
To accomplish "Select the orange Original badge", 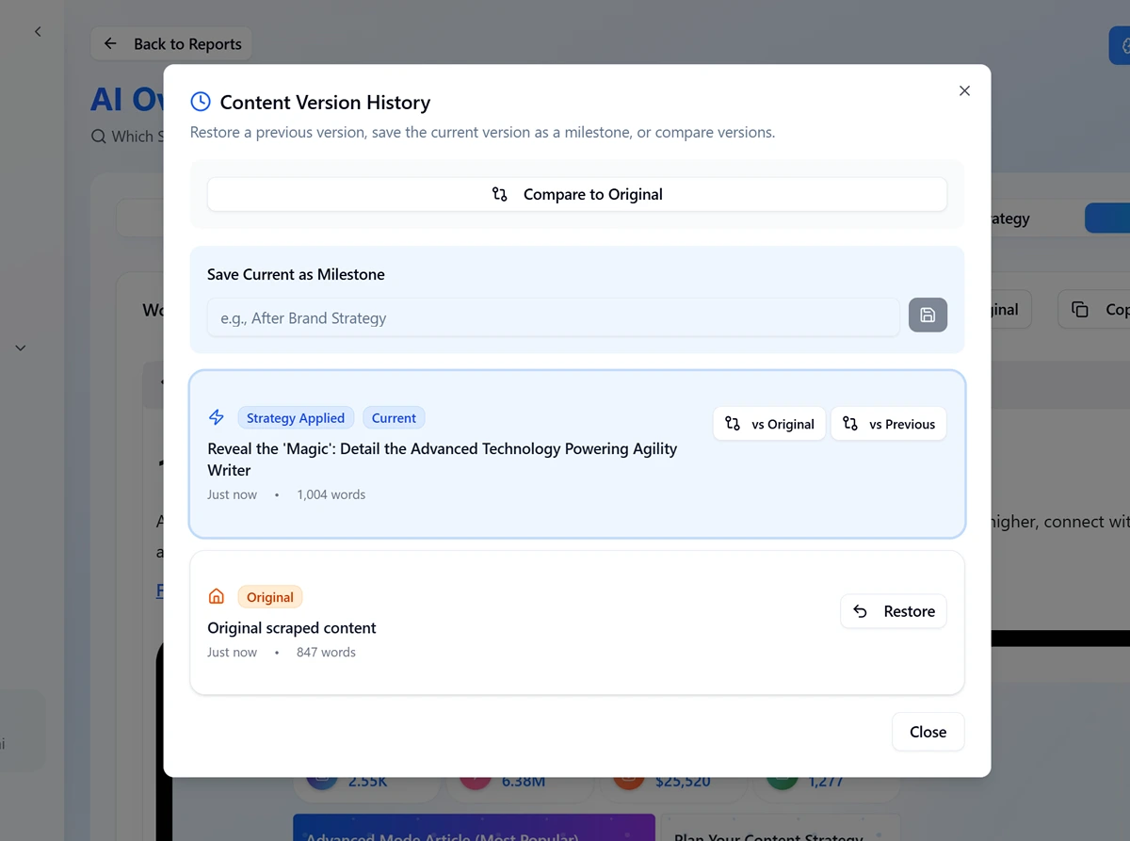I will point(270,596).
